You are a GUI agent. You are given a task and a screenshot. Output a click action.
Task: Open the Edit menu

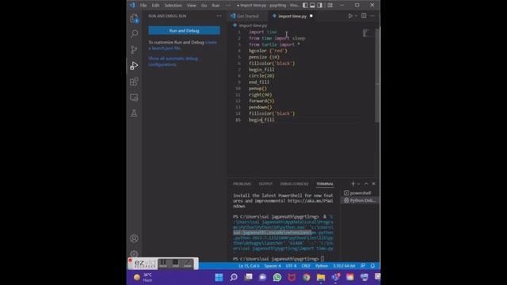(155, 6)
